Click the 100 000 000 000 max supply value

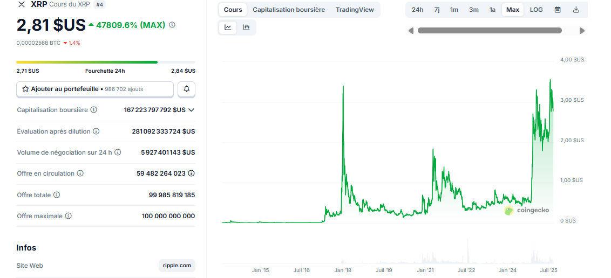(x=168, y=216)
